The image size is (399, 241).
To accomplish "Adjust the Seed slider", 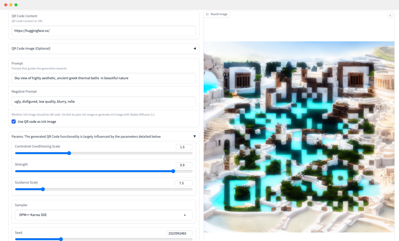I will click(104, 239).
